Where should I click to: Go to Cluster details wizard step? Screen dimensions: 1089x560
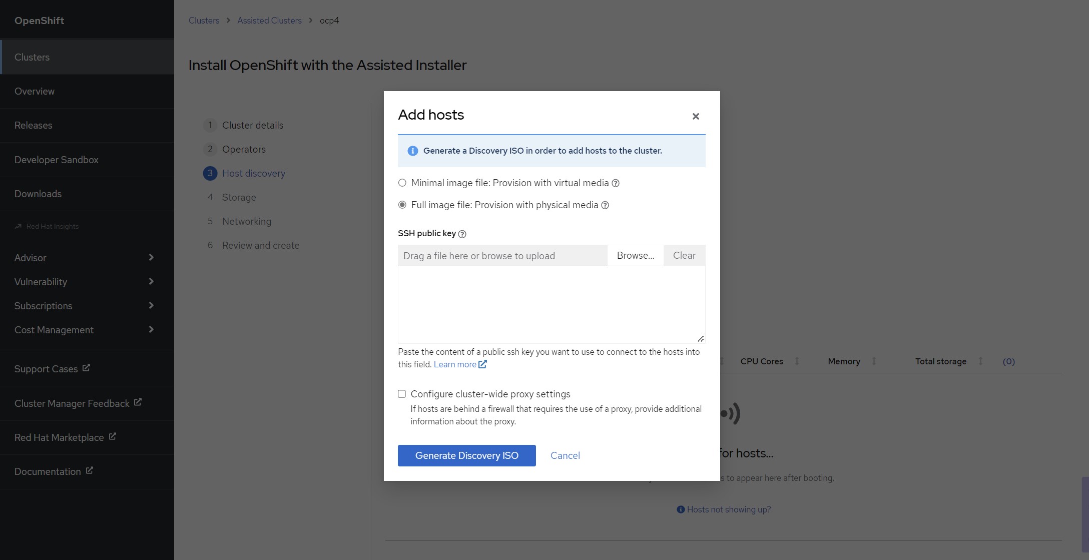252,125
